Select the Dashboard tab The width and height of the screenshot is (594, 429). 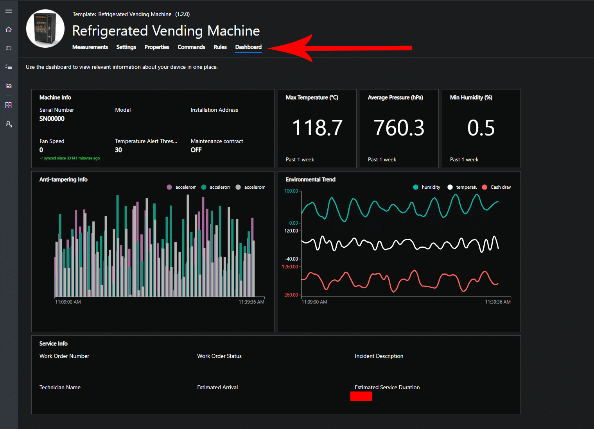point(248,47)
